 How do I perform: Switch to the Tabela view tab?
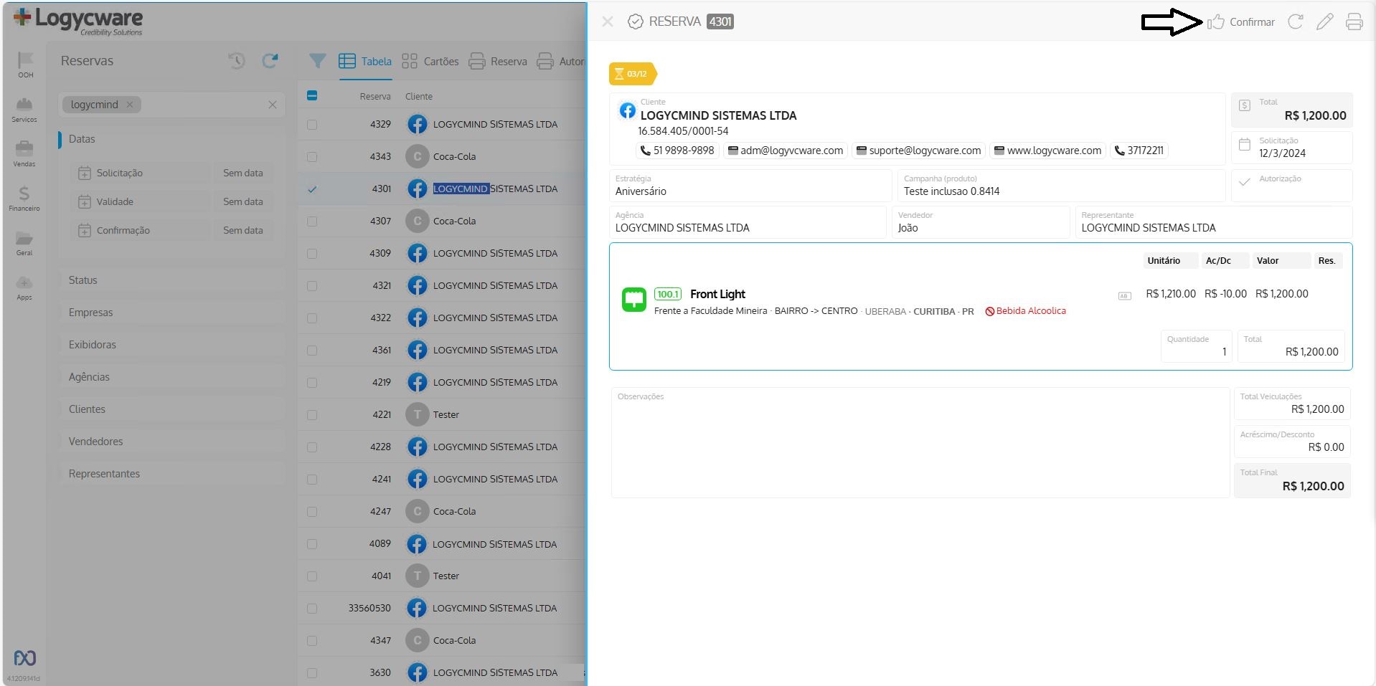365,62
